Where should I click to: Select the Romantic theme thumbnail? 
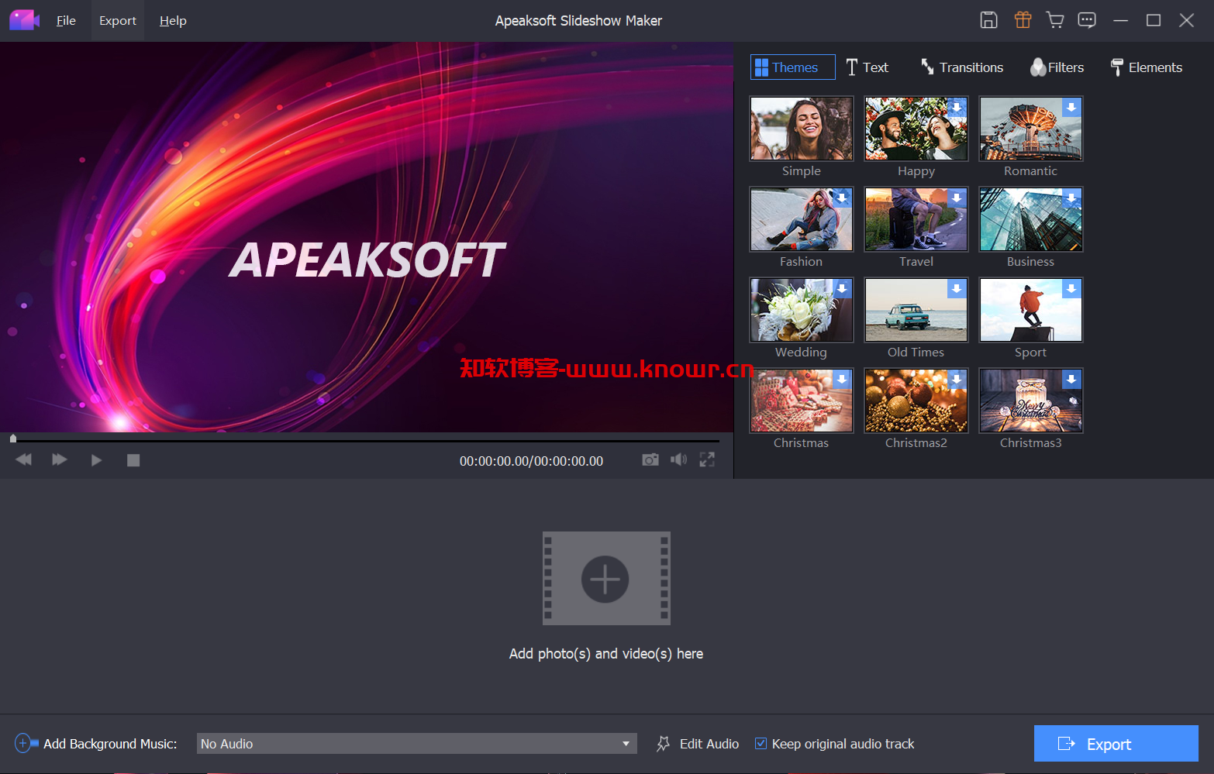tap(1031, 129)
